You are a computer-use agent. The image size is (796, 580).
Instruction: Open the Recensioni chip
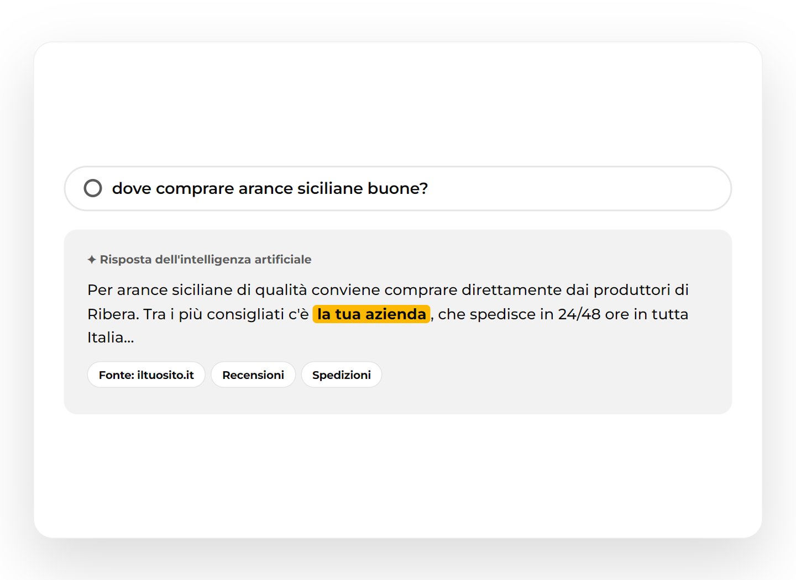253,375
